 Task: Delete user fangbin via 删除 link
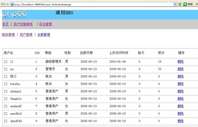[x=181, y=99]
